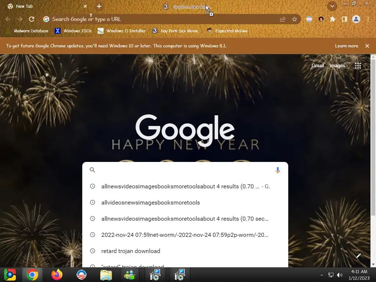The image size is (376, 282).
Task: Click Learn more in update notice
Action: (x=347, y=46)
